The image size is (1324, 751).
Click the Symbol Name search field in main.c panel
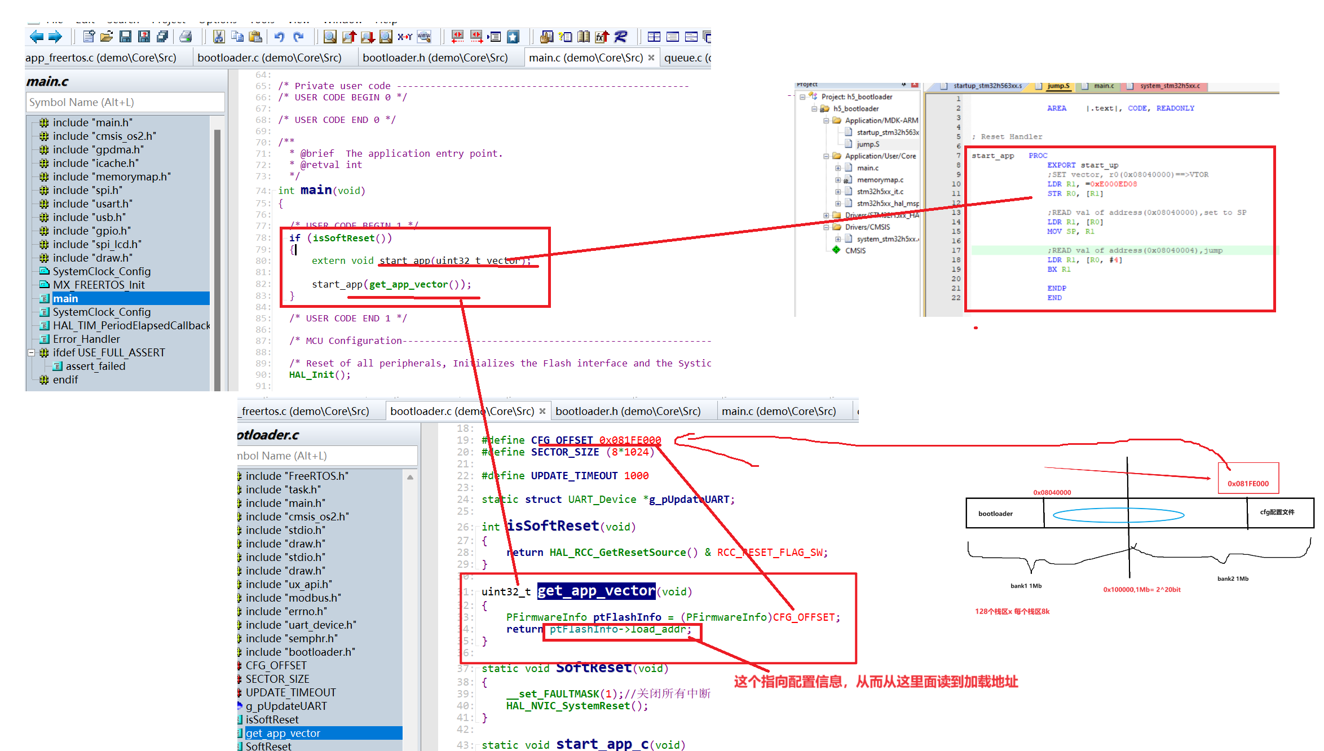point(125,102)
